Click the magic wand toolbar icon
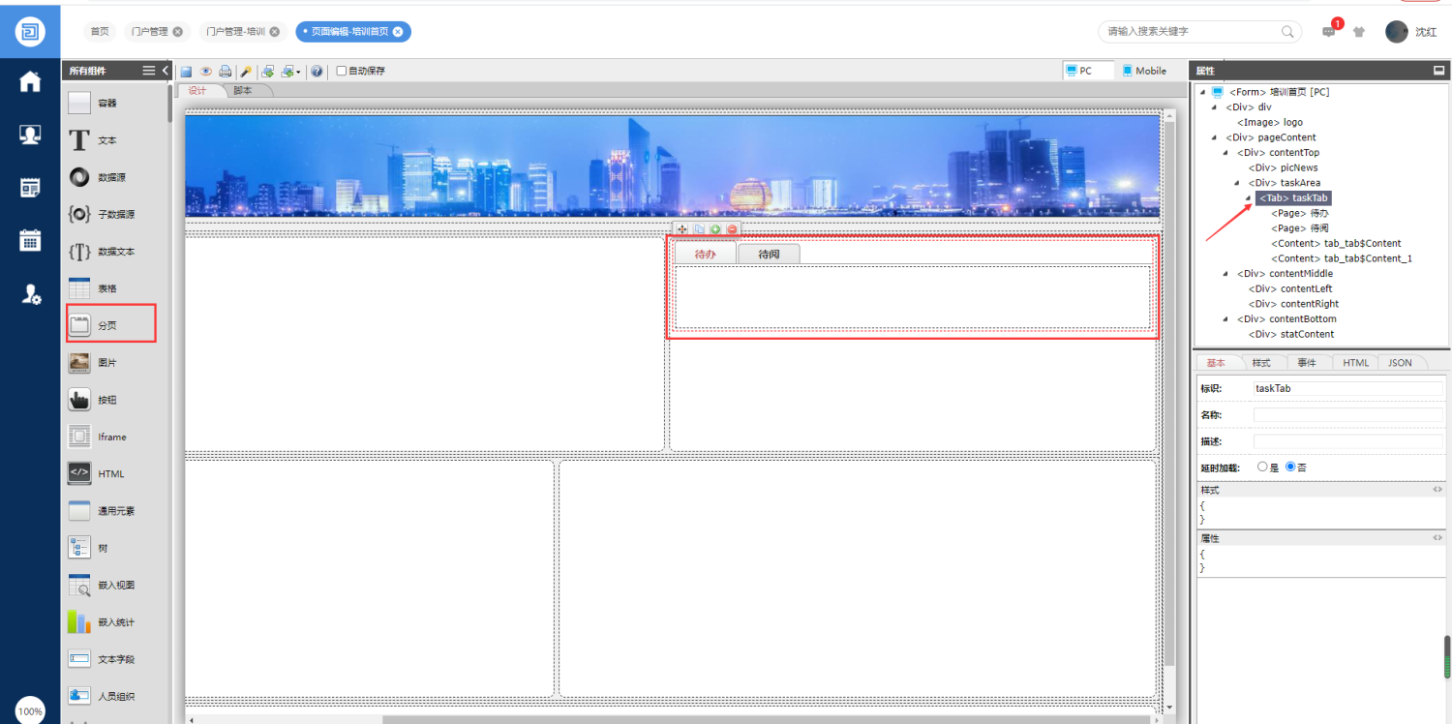The height and width of the screenshot is (724, 1452). click(x=246, y=71)
